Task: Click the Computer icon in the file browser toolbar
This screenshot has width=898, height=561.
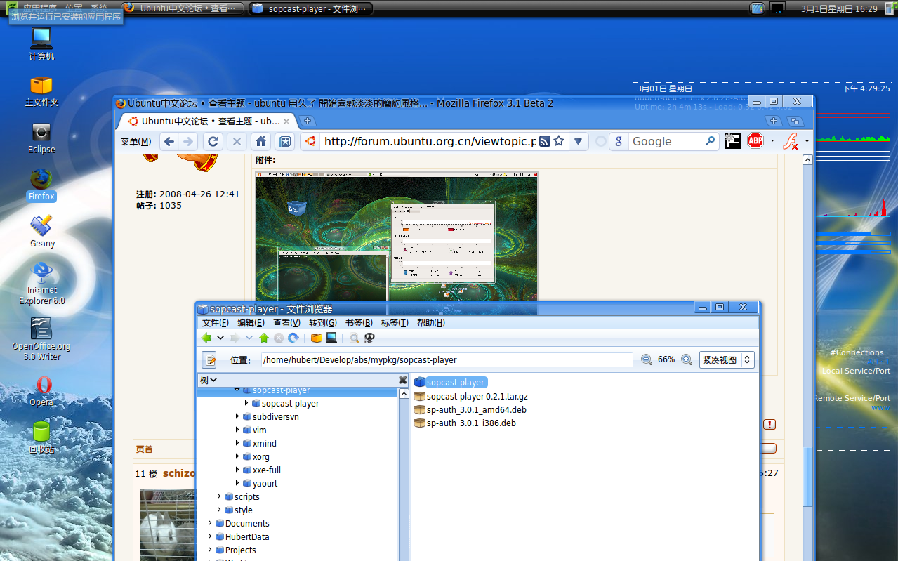Action: tap(331, 338)
